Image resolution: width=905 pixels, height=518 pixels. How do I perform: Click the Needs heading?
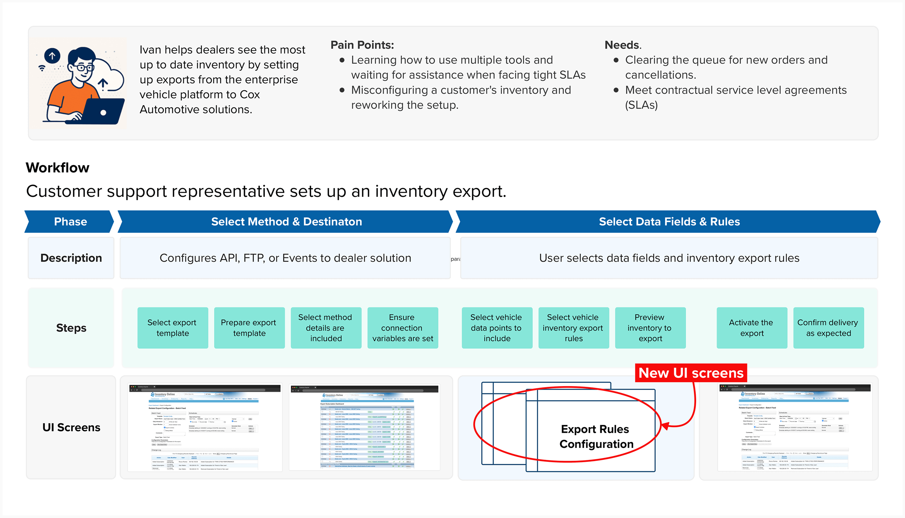[623, 45]
